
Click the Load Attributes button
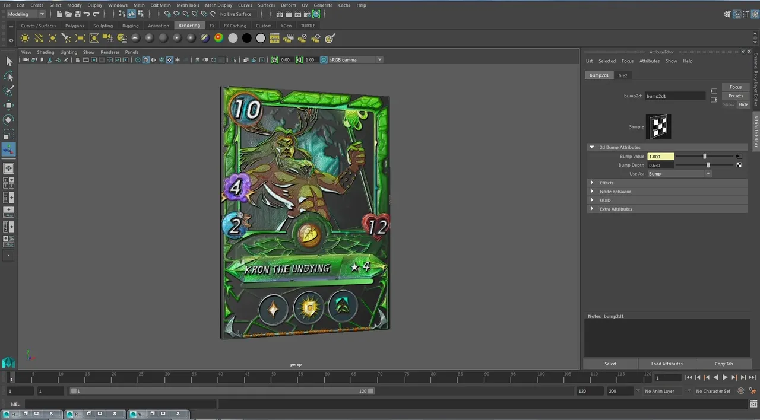tap(667, 364)
